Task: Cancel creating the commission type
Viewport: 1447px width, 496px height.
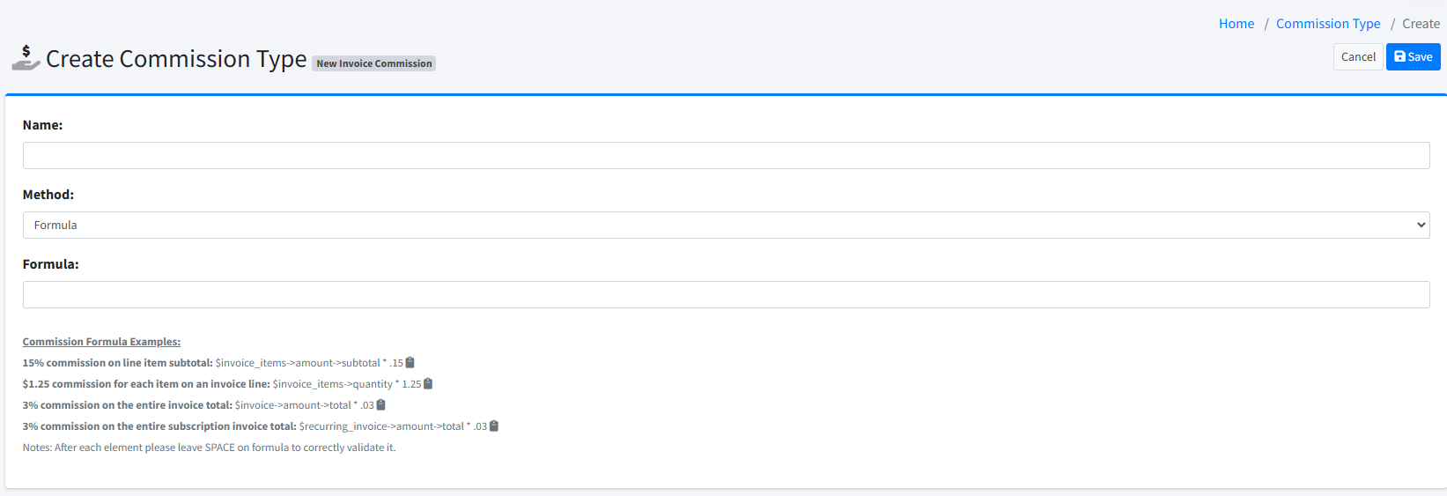Action: point(1357,56)
